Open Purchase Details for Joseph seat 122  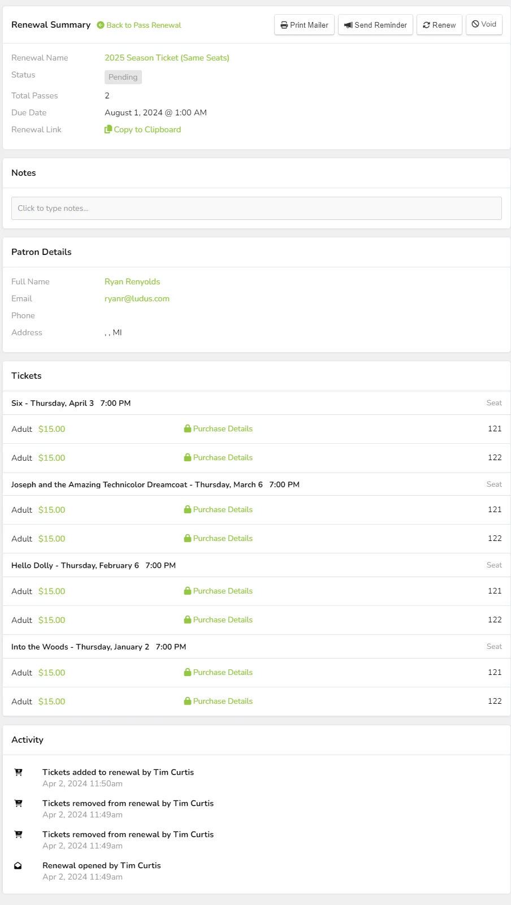[x=223, y=539]
